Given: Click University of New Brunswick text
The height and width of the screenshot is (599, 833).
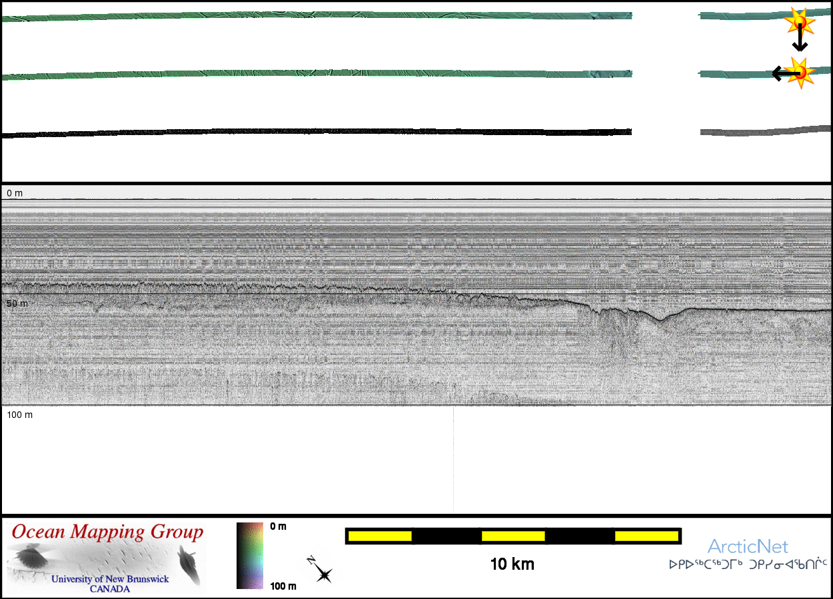Looking at the screenshot, I should pyautogui.click(x=110, y=579).
